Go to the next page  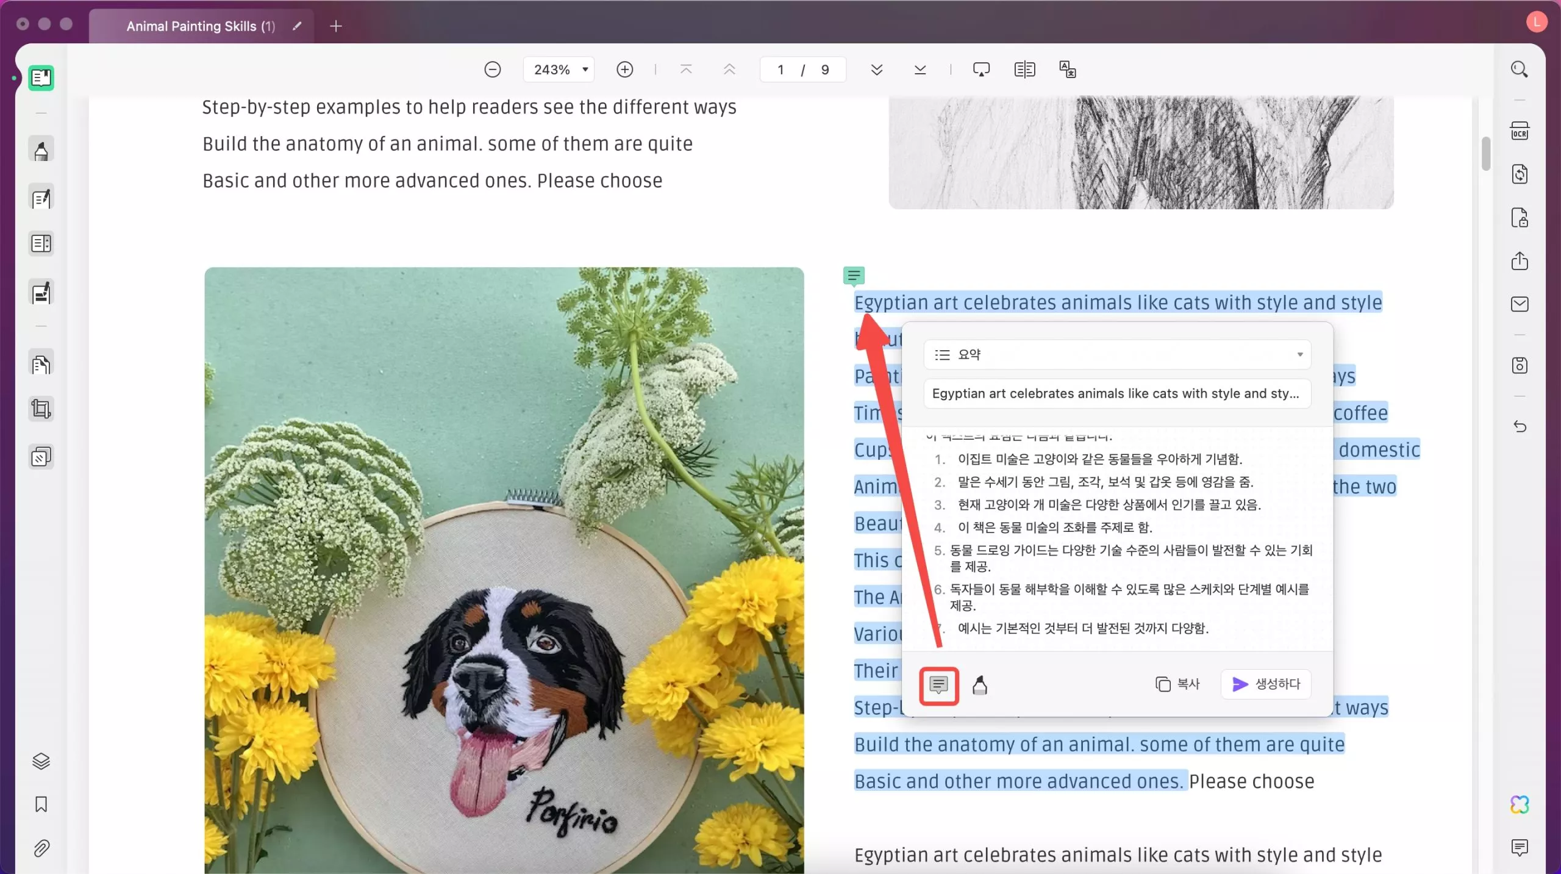click(x=877, y=70)
